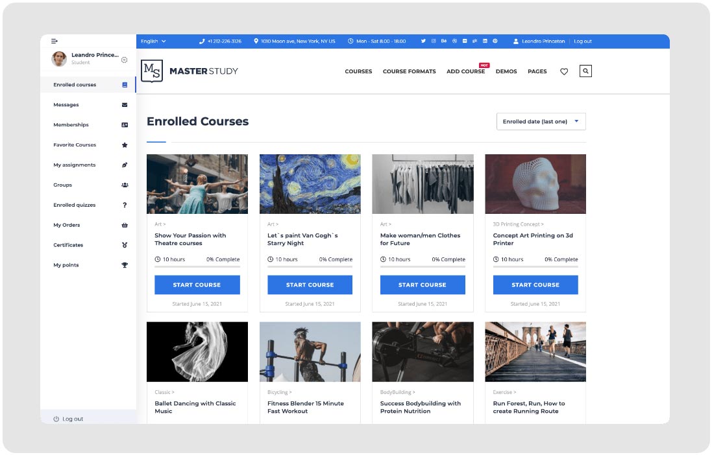
Task: Open the COURSES menu
Action: (358, 72)
